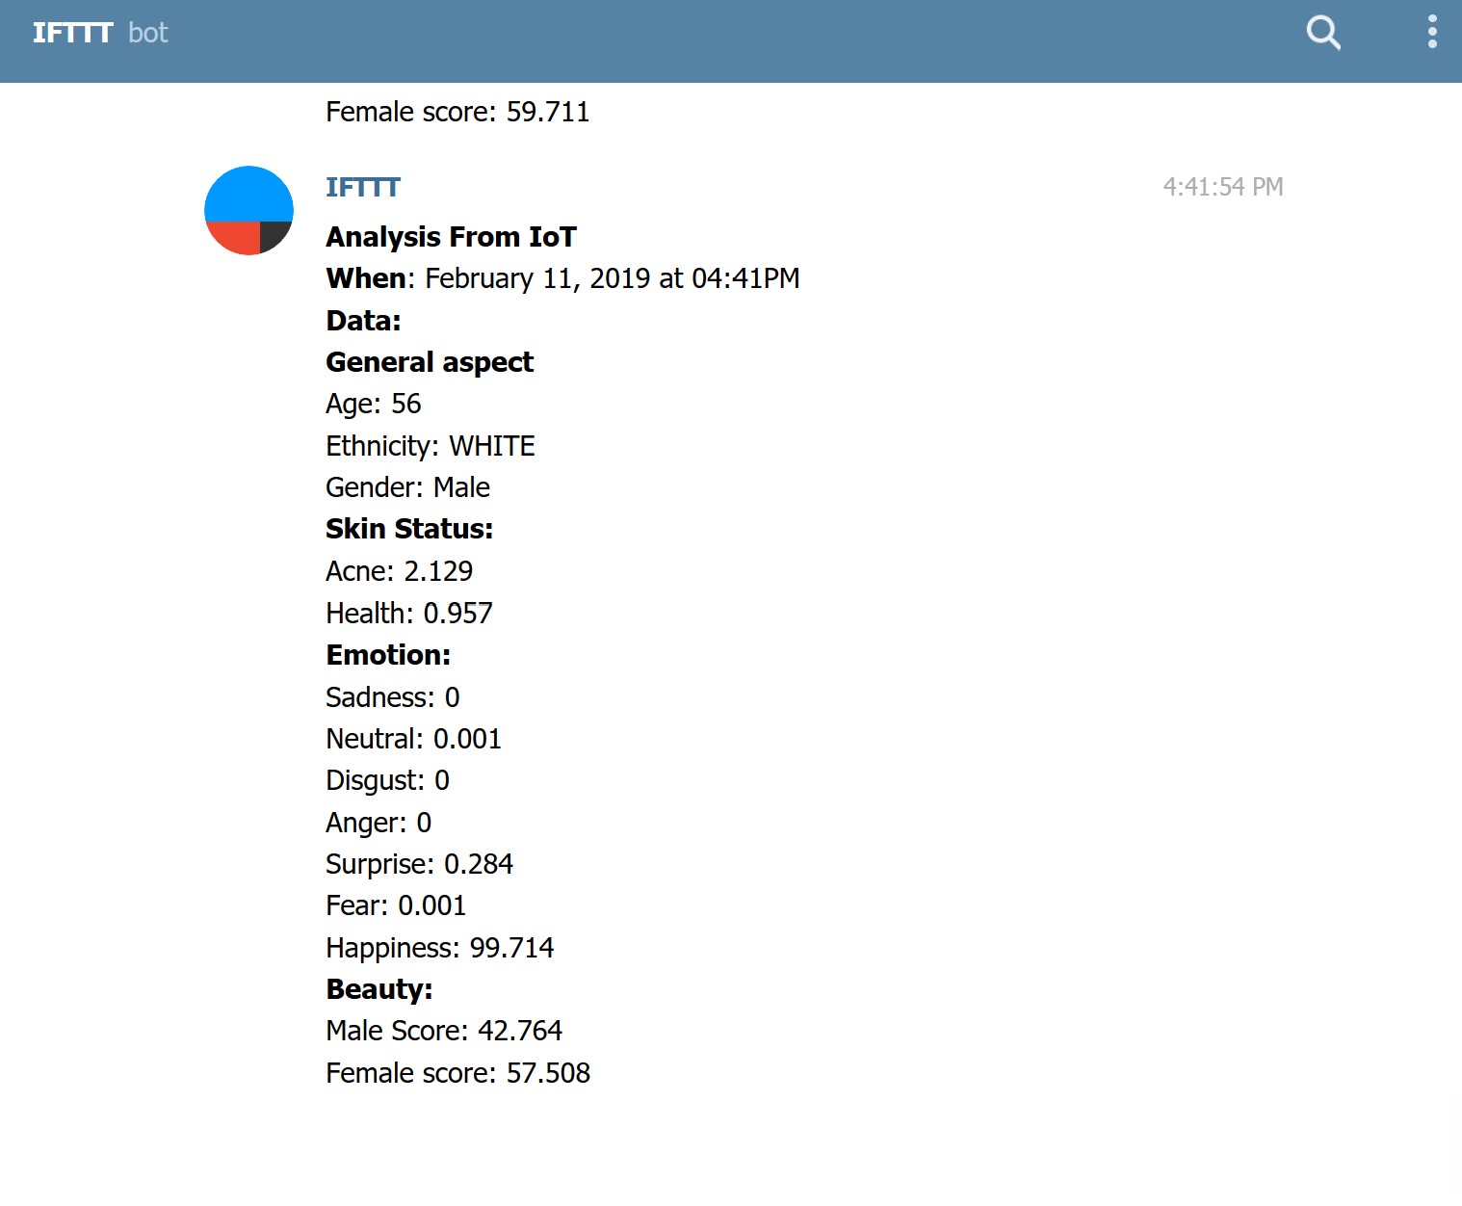Click the 'Acne: 2.129' value

(x=399, y=571)
